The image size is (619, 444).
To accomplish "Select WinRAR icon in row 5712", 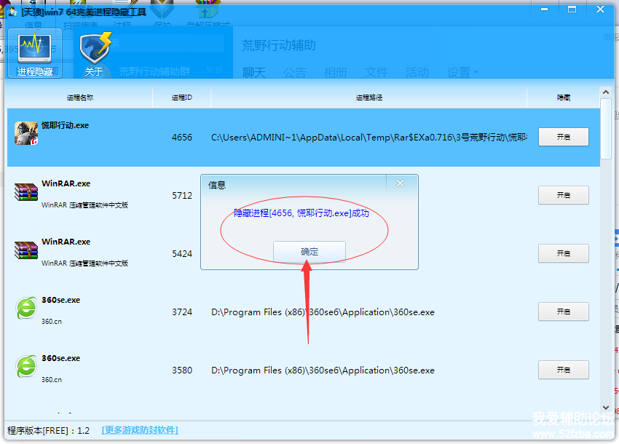I will pos(26,192).
